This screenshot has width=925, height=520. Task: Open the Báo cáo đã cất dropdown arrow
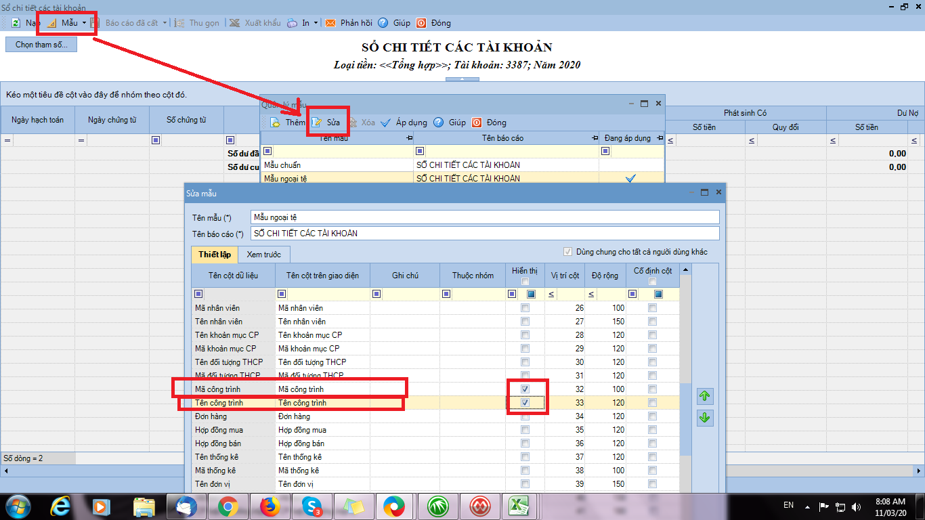tap(165, 23)
